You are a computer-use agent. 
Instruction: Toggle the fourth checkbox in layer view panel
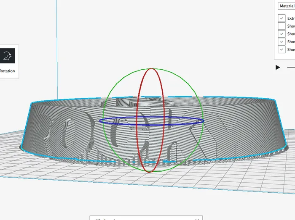coord(282,42)
